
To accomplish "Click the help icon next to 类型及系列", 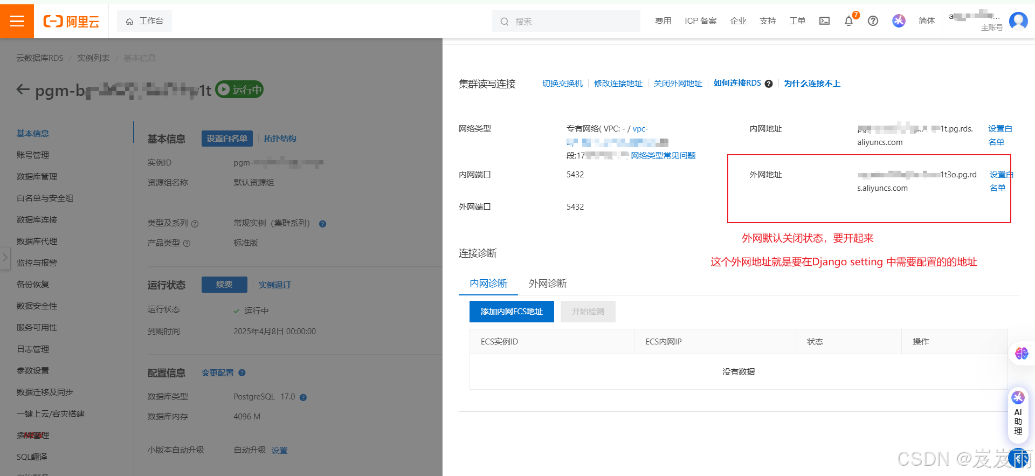I will point(195,224).
